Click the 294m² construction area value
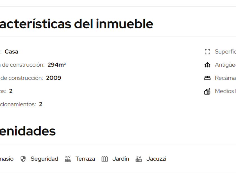This screenshot has height=177, width=236. click(x=56, y=65)
